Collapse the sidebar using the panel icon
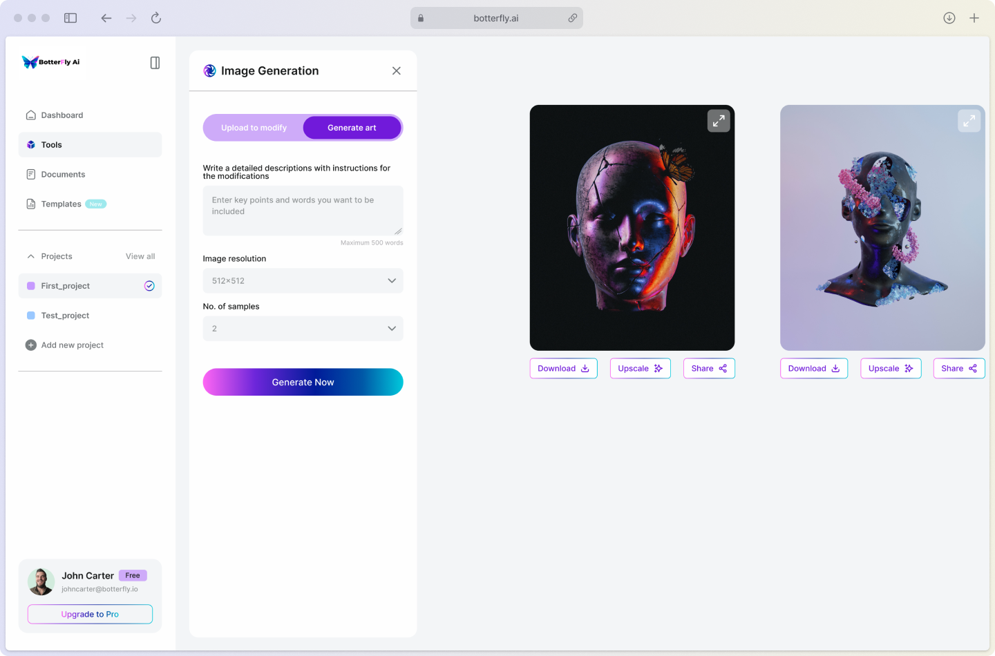The image size is (995, 656). click(x=155, y=63)
